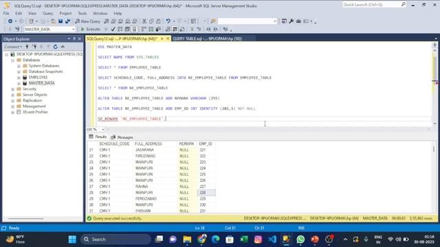Click the Increase Indent icon
The image size is (440, 247).
click(215, 29)
